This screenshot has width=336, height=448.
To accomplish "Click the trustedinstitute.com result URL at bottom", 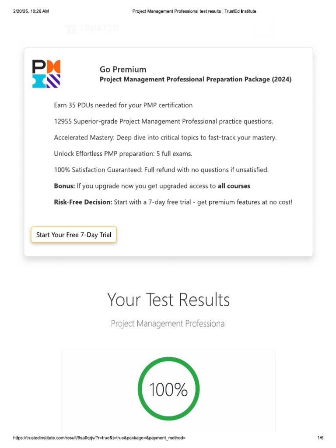I will click(100, 438).
